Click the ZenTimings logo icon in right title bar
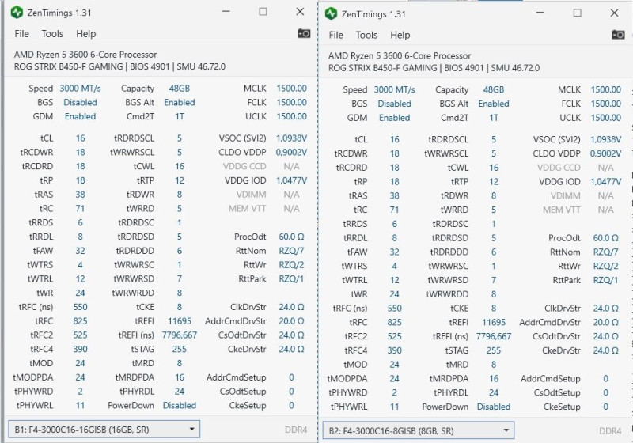633x443 pixels. 331,13
